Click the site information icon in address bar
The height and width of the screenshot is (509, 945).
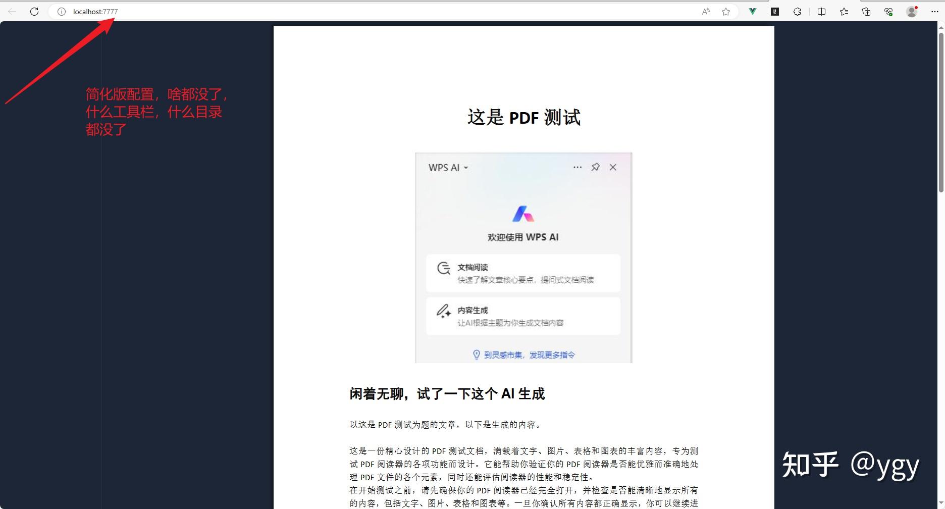[61, 11]
